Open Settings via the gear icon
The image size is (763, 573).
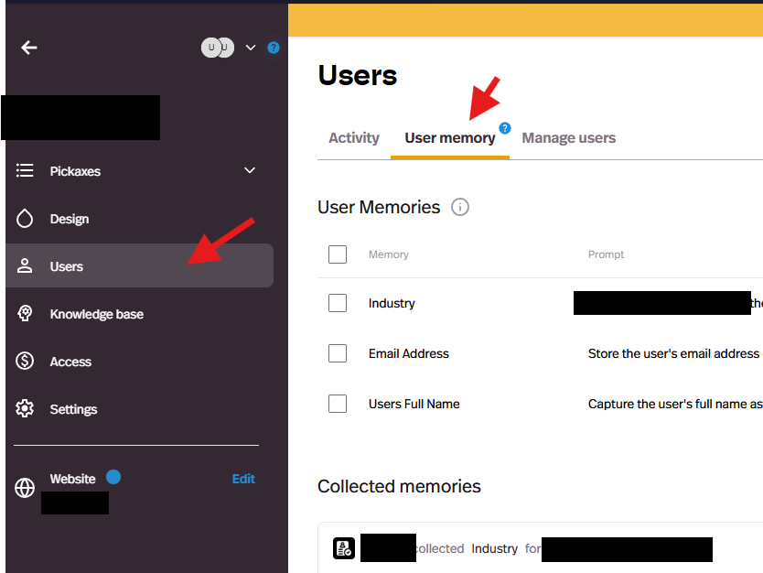coord(25,409)
